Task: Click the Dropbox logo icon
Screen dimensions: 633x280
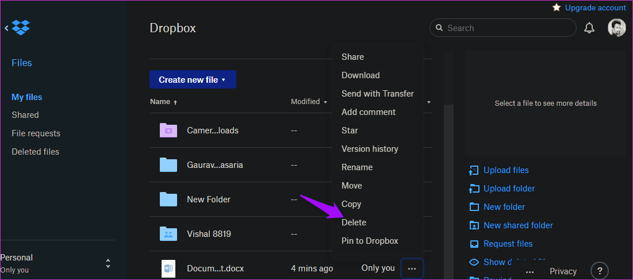Action: pos(21,28)
